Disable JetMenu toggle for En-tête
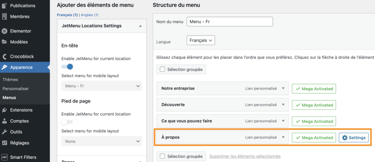Screen dimensions: 375x162 click(67, 67)
